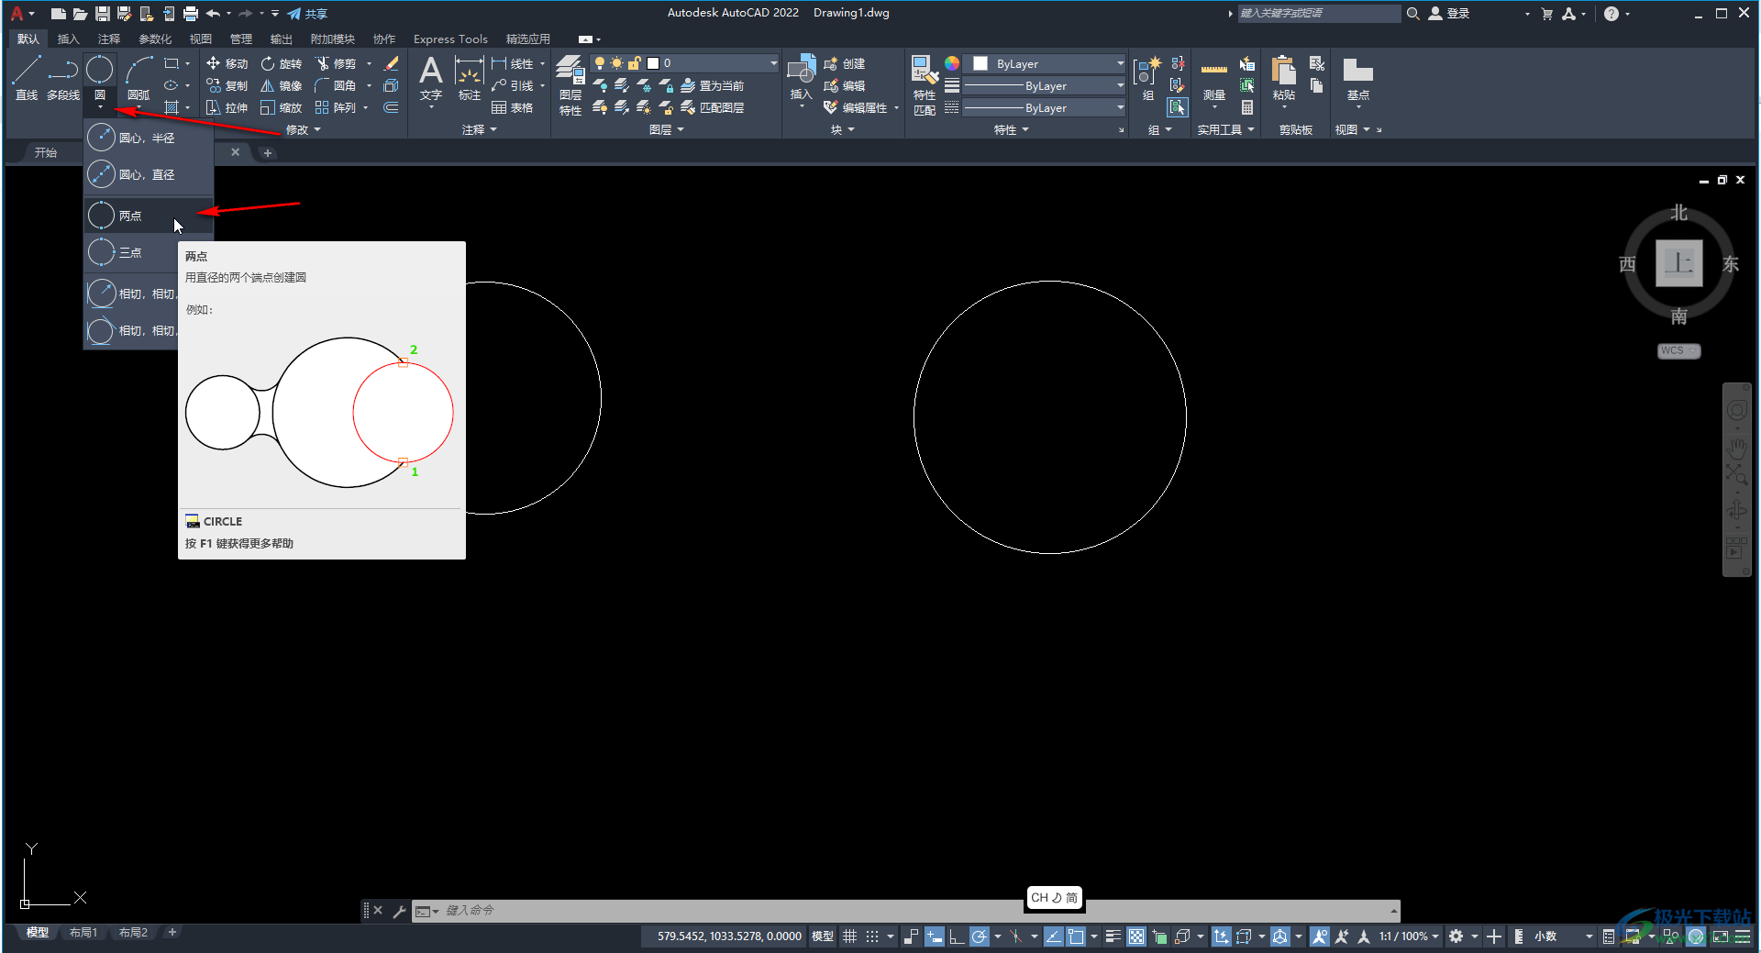Toggle object snap (2D) in status bar
The image size is (1761, 953).
pos(1076,936)
